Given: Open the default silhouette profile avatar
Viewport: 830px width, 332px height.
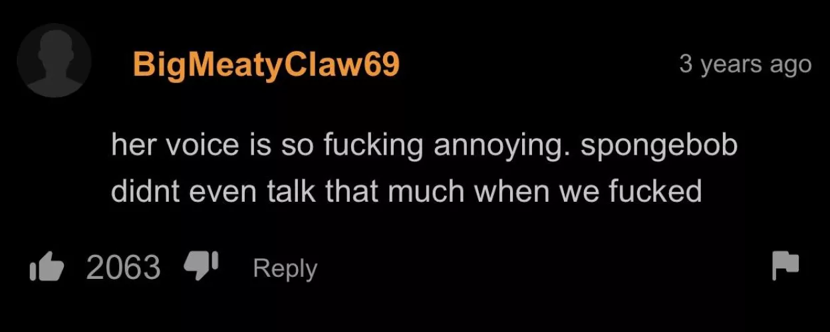Looking at the screenshot, I should 55,60.
